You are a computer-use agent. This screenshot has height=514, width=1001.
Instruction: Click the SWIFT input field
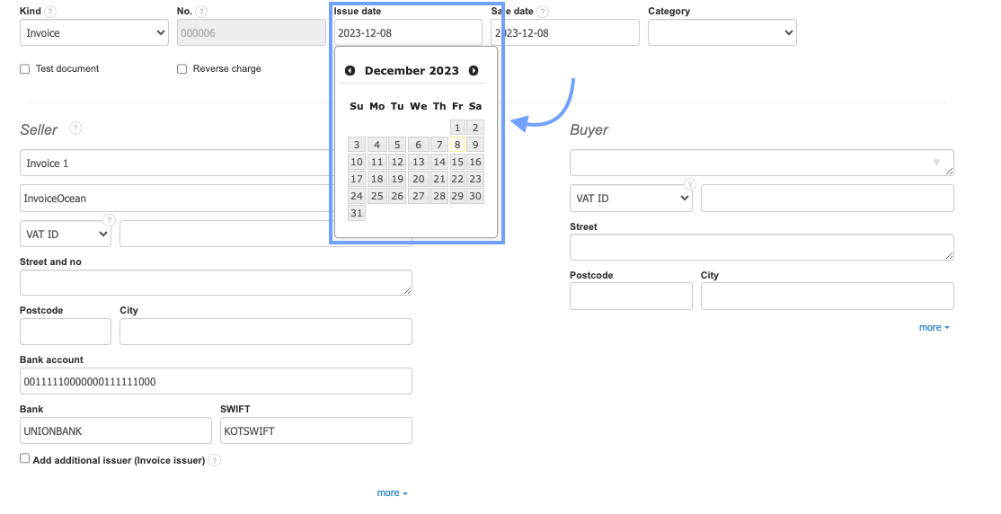coord(316,430)
